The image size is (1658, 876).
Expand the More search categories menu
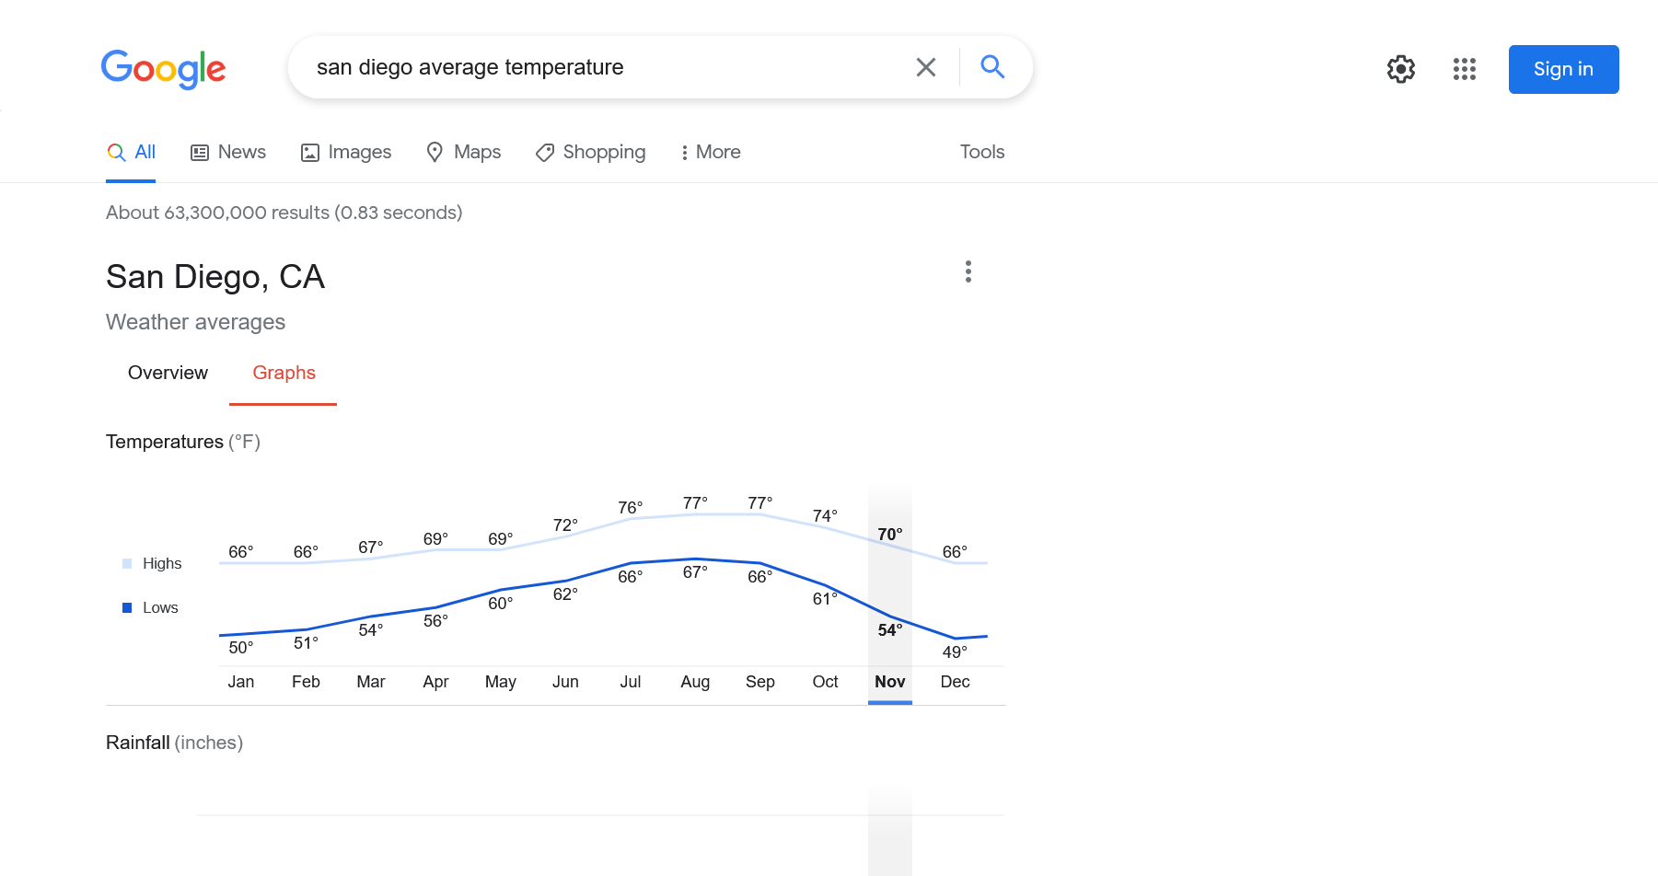click(x=710, y=152)
